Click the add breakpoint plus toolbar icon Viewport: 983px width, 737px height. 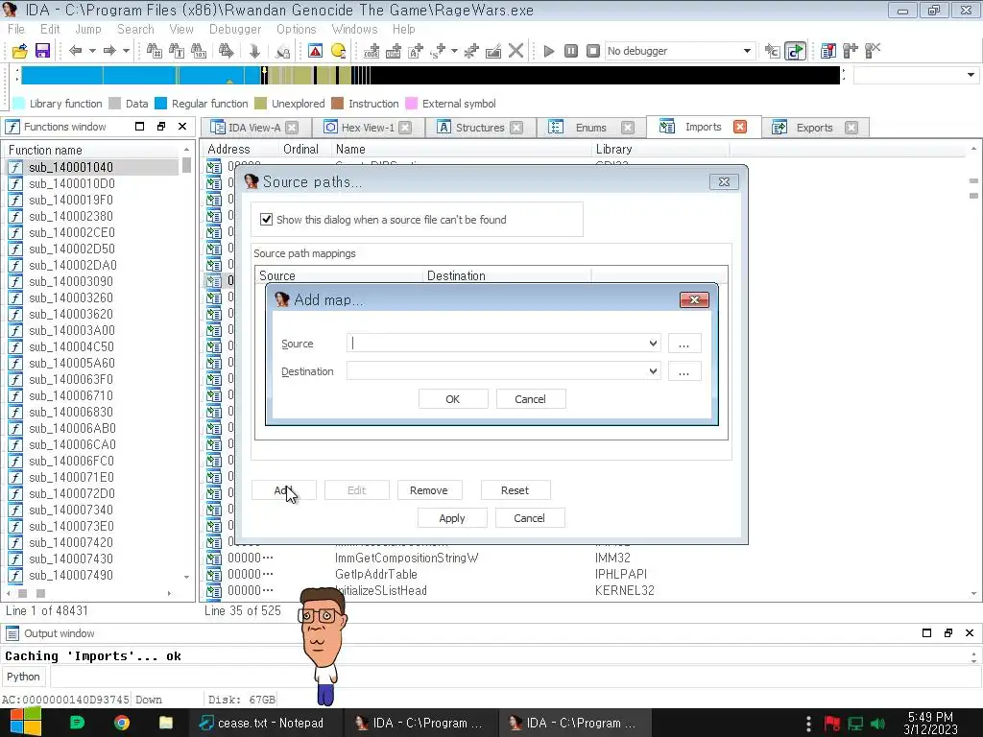[851, 51]
